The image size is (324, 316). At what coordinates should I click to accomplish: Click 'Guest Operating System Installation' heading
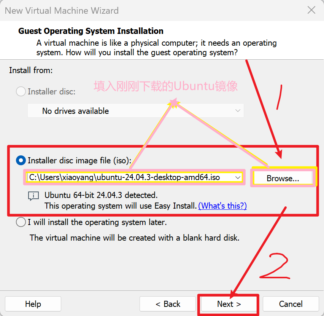pyautogui.click(x=91, y=31)
